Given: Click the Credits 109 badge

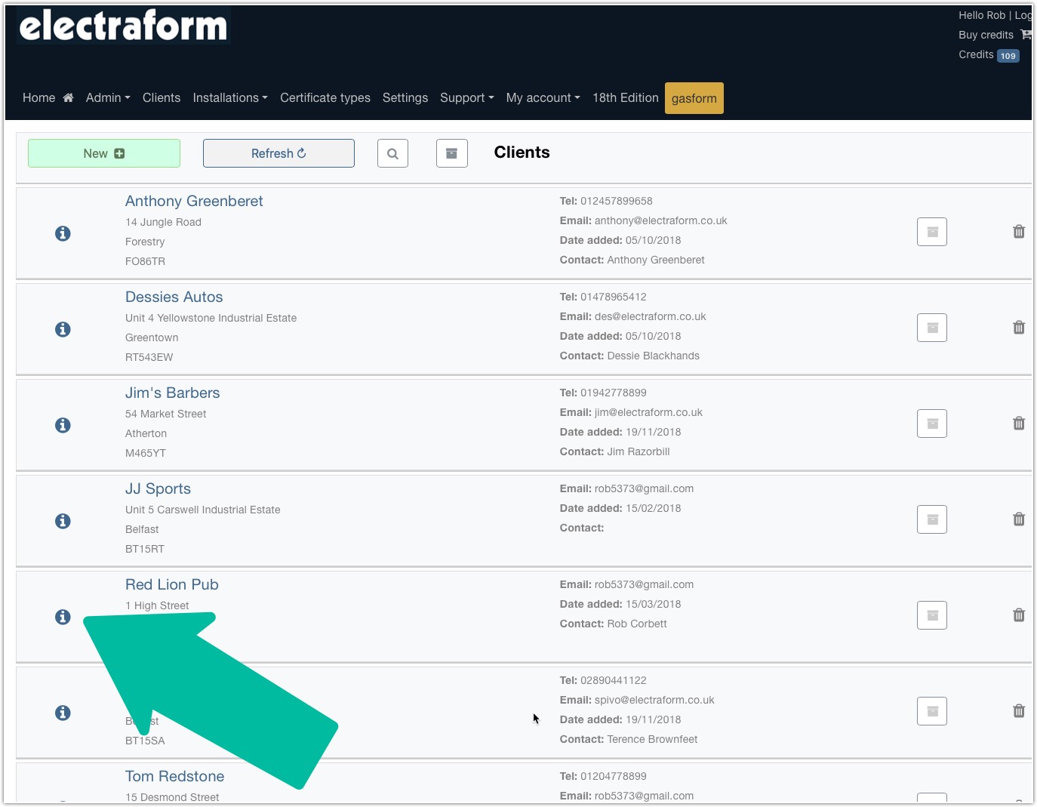Looking at the screenshot, I should point(1008,56).
